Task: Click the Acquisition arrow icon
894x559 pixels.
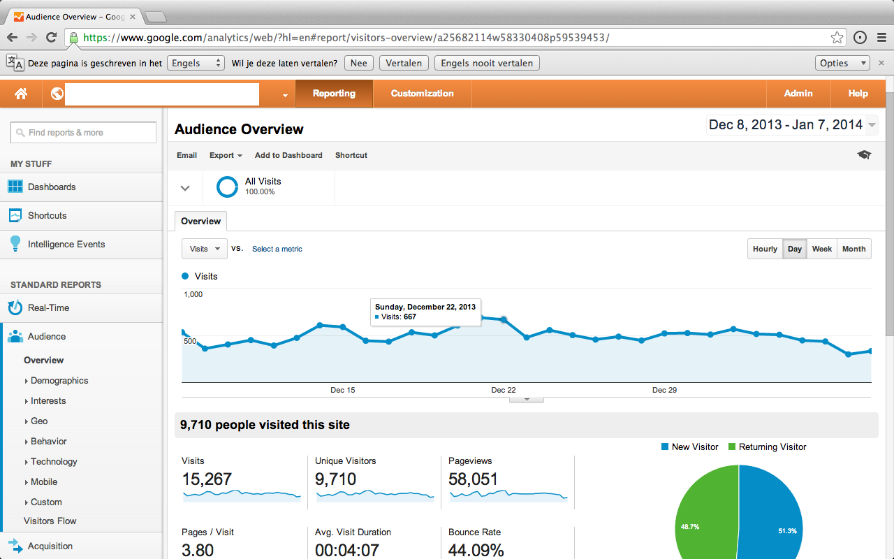Action: coord(15,546)
